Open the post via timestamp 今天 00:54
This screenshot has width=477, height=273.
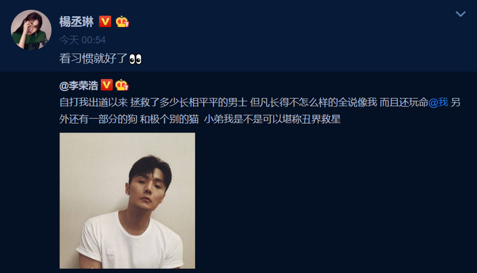pyautogui.click(x=83, y=40)
